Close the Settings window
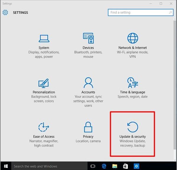Image resolution: width=177 pixels, height=170 pixels. (171, 4)
